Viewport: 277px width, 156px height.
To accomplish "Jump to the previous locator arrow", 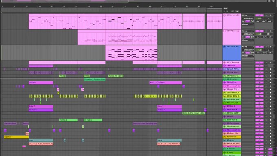I will [224, 11].
